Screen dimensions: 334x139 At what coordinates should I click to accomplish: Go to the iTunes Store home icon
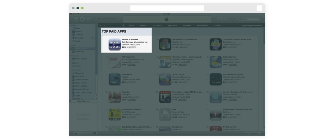pos(123,26)
